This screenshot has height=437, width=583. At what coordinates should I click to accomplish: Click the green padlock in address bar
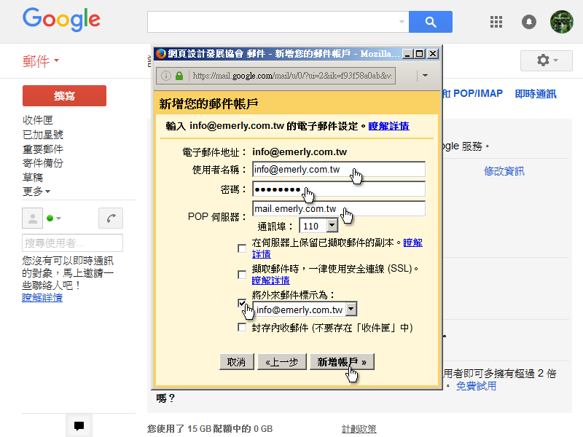[179, 76]
